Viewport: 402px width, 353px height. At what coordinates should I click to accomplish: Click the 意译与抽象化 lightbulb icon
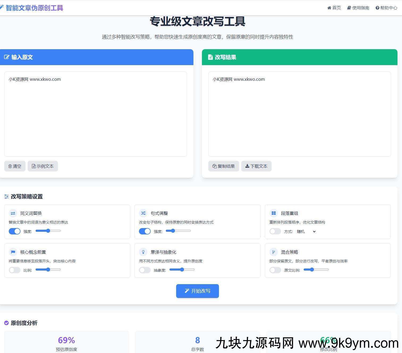click(143, 252)
